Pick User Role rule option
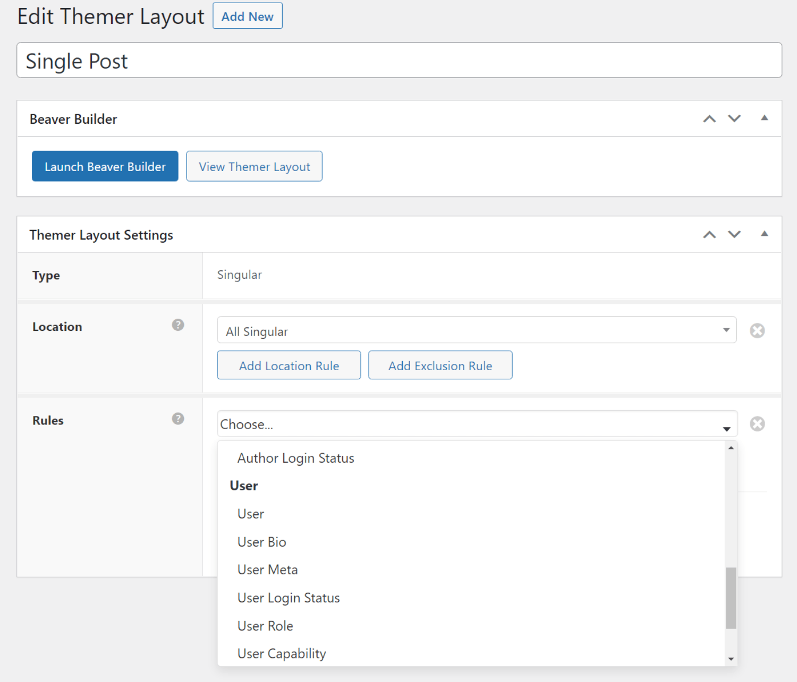The image size is (797, 682). pos(471,626)
